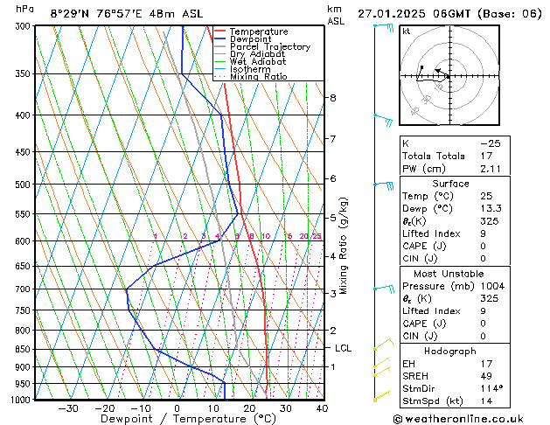Click the Dewpoint / Temperature (°C) axis title

pyautogui.click(x=188, y=419)
